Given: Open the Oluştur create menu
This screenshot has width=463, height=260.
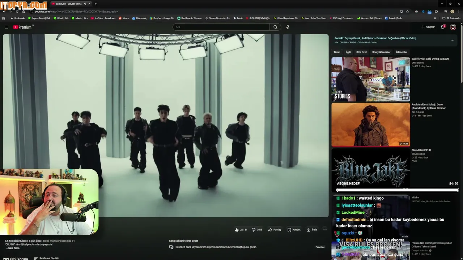Looking at the screenshot, I should 428,27.
